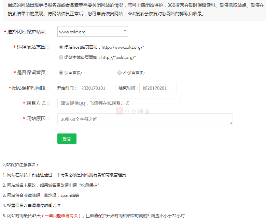The width and height of the screenshot is (266, 222).
Task: Select the 闭站host级页面 radio option
Action: [61, 47]
